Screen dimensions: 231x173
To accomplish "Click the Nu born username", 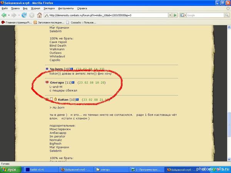I will coord(56,69).
